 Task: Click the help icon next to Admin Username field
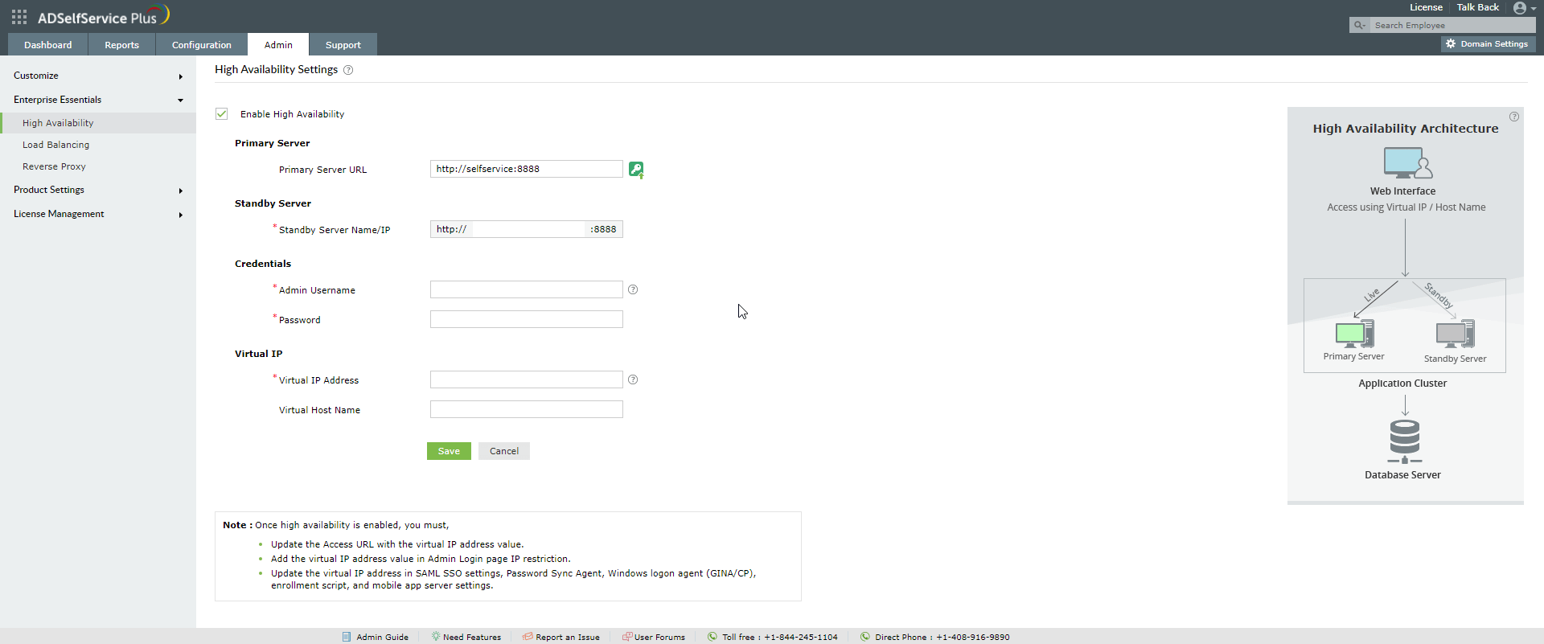(x=633, y=289)
